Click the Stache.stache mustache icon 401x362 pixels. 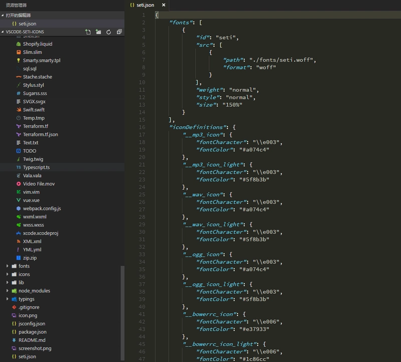tap(19, 77)
